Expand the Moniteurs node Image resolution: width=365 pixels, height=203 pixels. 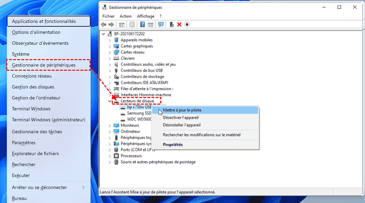110,125
